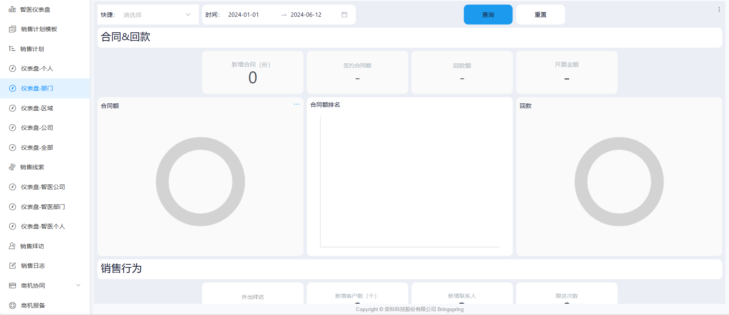Open 仪表盘-智医公司 menu item
Image resolution: width=729 pixels, height=315 pixels.
tap(43, 187)
